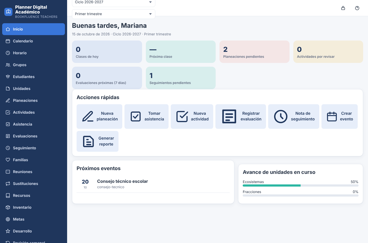This screenshot has height=243, width=368.
Task: Click the Grupos people icon in sidebar
Action: [x=8, y=65]
